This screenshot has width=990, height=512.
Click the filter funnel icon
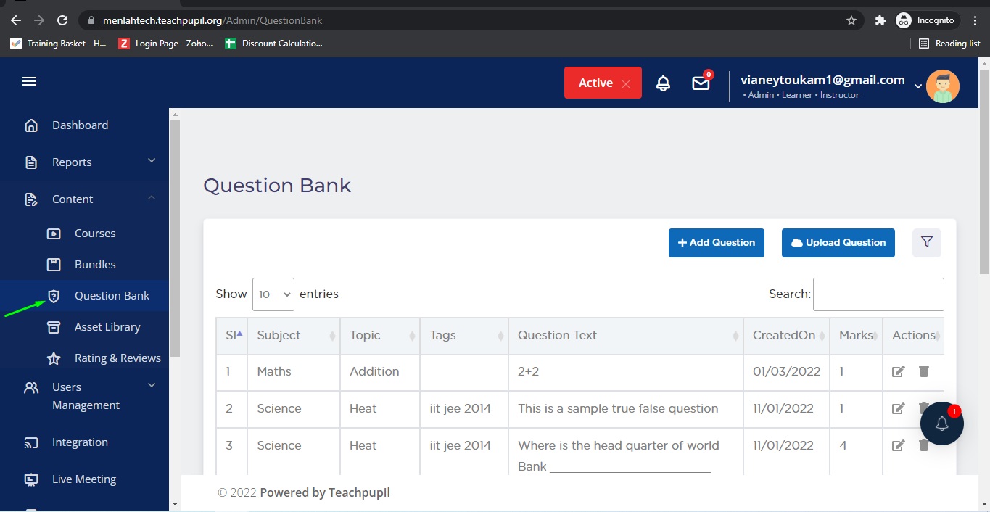926,242
